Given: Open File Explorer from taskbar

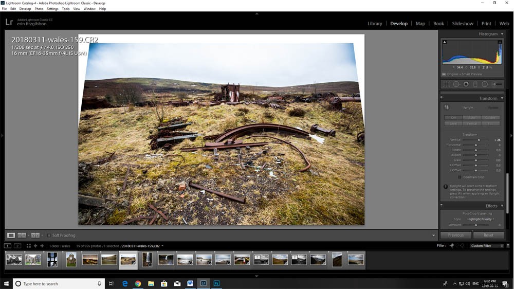Looking at the screenshot, I should [x=151, y=283].
